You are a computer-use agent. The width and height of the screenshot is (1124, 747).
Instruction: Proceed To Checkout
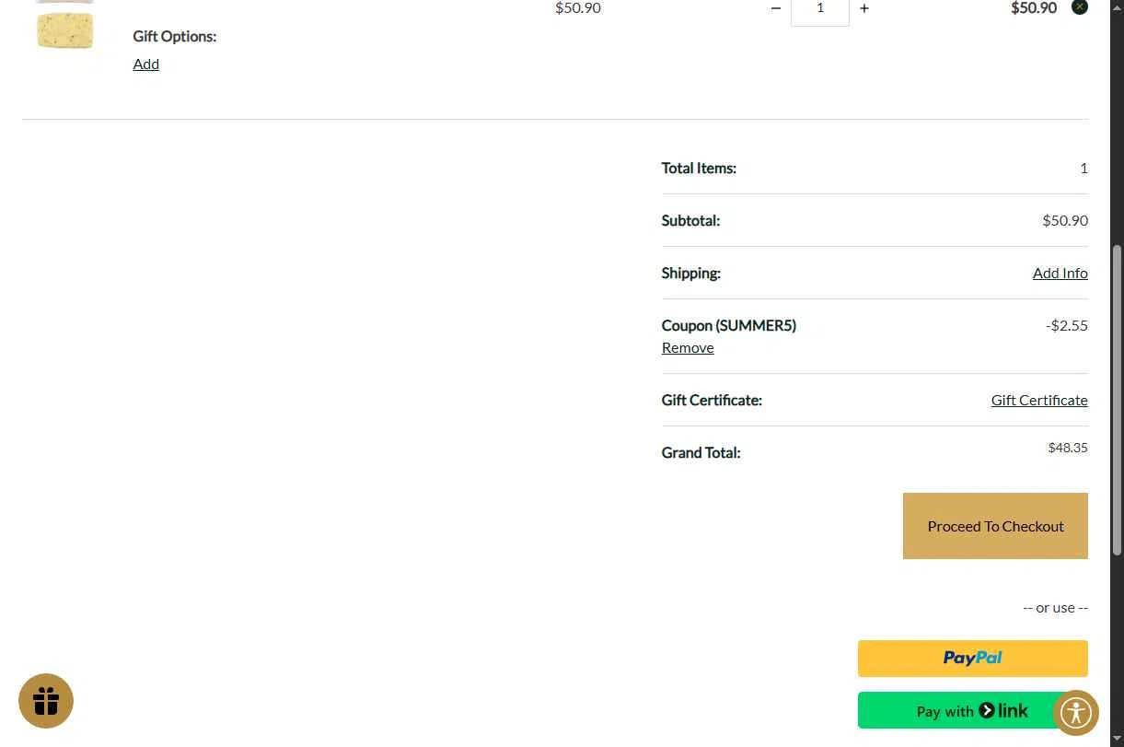[995, 526]
